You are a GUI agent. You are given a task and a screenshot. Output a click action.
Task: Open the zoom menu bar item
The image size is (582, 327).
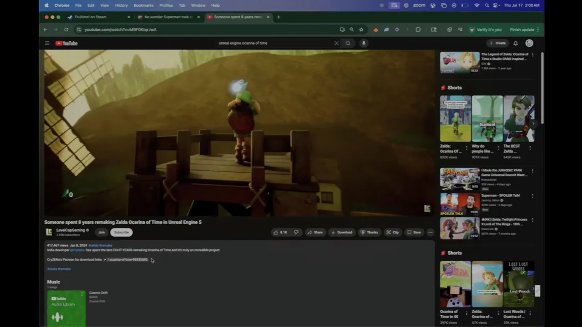[x=419, y=5]
